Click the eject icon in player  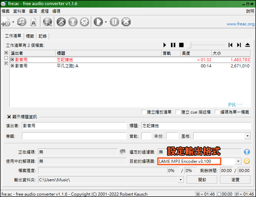(247, 45)
